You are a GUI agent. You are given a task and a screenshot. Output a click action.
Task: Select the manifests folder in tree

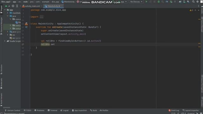(x=15, y=13)
